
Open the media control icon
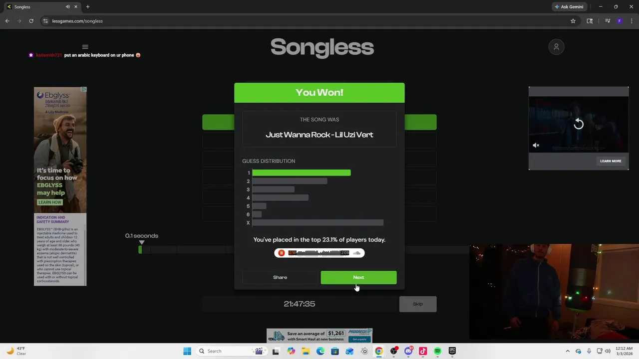pyautogui.click(x=608, y=21)
